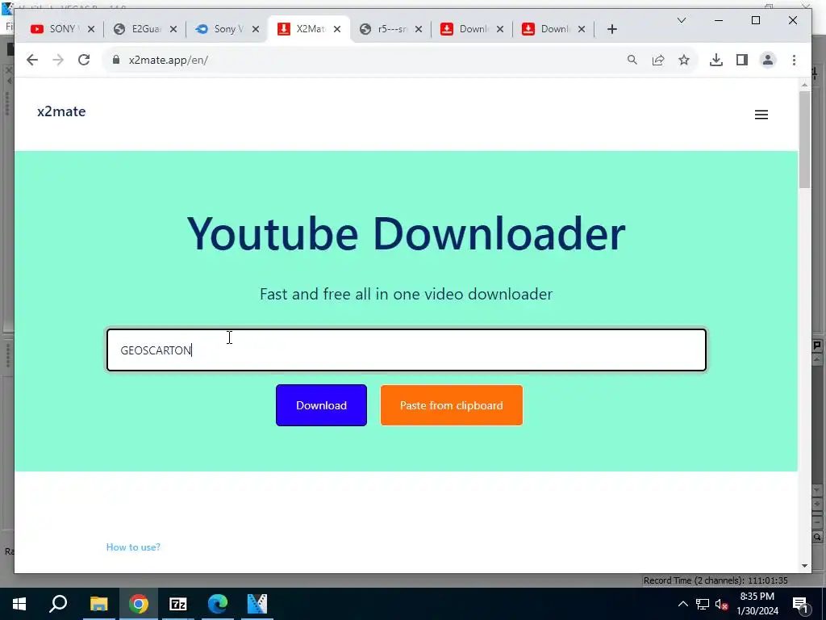
Task: Switch to the first Downl tab
Action: pos(473,29)
